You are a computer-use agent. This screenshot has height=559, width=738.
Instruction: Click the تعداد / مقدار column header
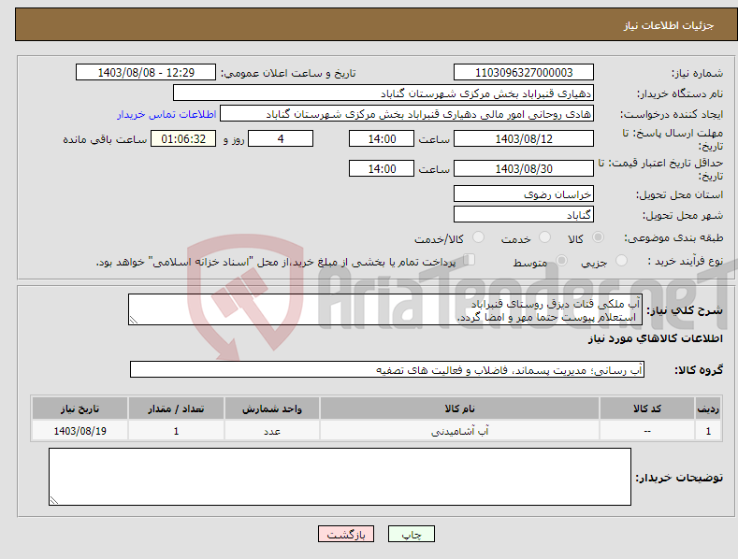[x=176, y=408]
